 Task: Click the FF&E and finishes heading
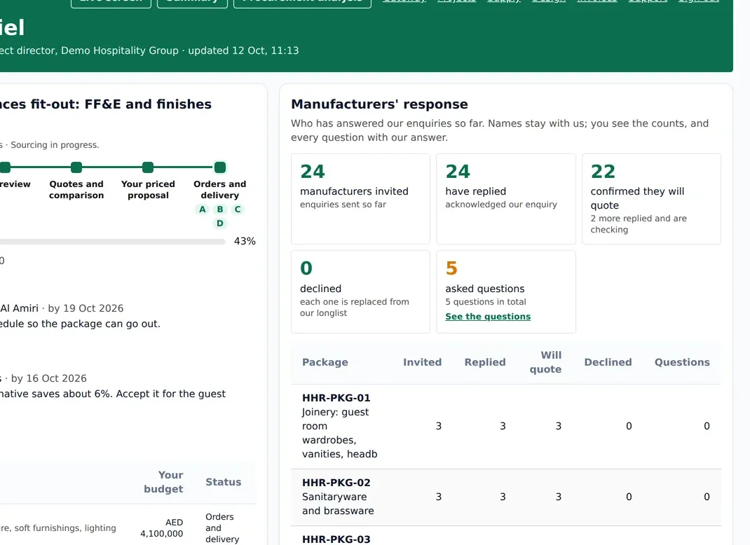click(149, 104)
